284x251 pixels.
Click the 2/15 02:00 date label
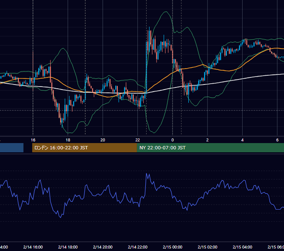pos(208,247)
